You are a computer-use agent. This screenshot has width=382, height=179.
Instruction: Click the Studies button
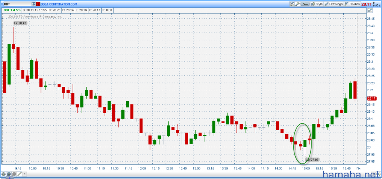(x=352, y=4)
